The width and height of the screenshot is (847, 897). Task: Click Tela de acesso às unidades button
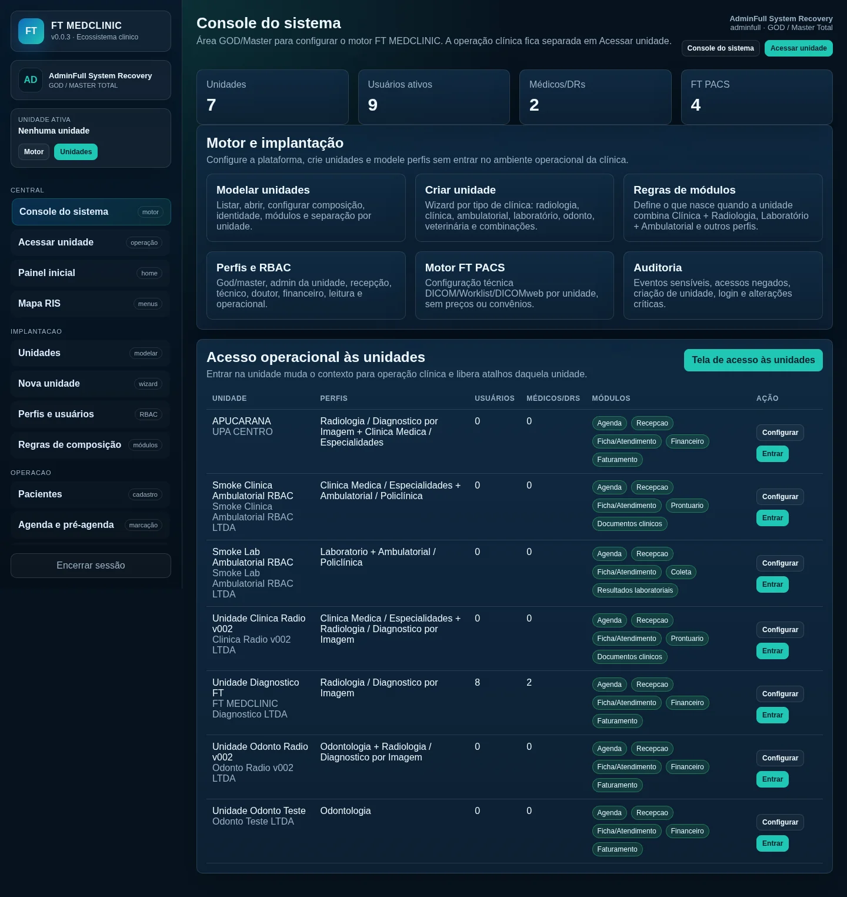tap(753, 360)
